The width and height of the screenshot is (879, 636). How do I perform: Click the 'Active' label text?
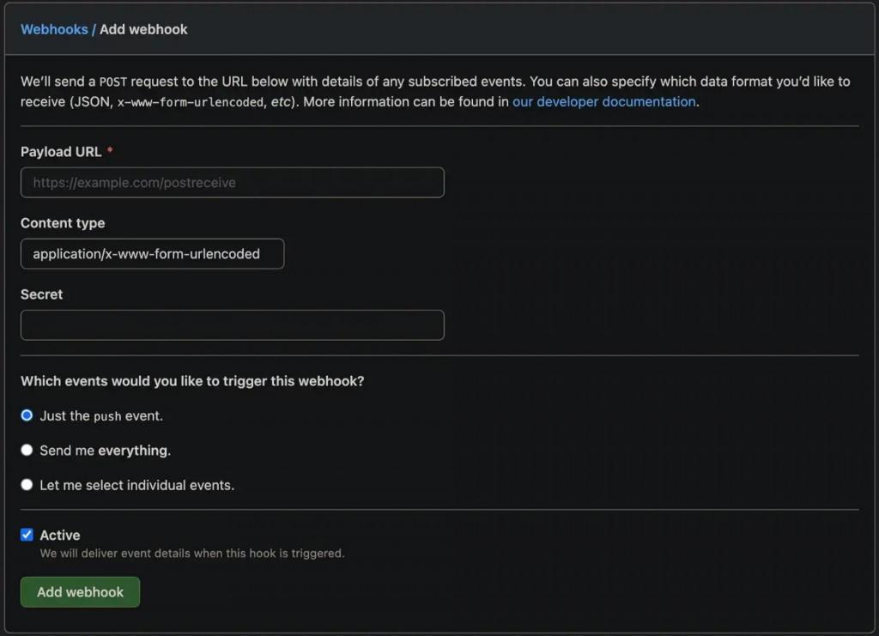click(60, 535)
